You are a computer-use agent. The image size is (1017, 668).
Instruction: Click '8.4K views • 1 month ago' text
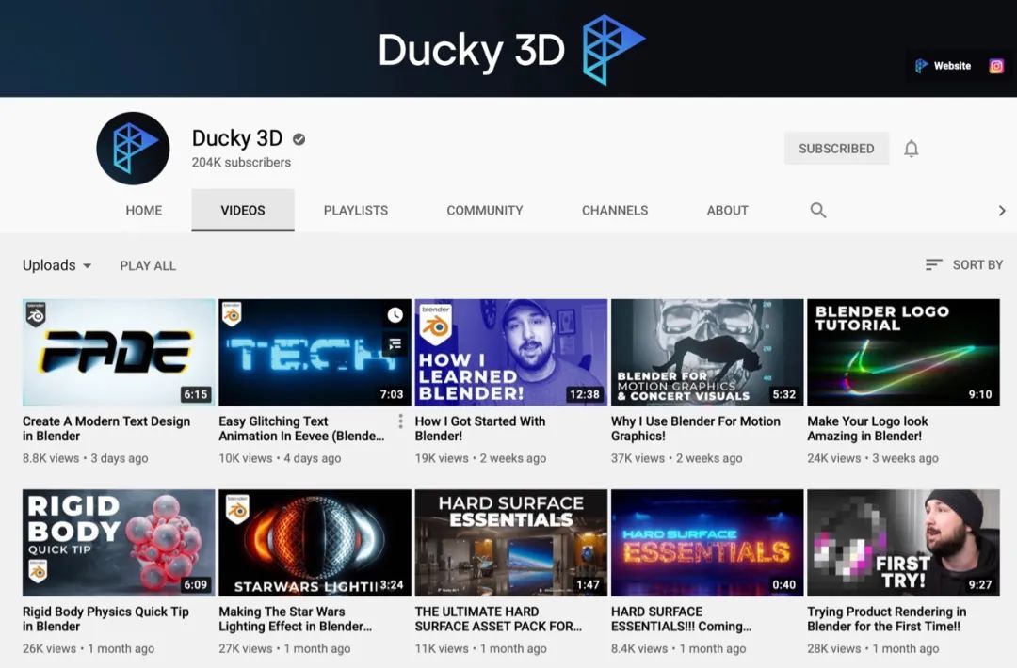click(678, 648)
